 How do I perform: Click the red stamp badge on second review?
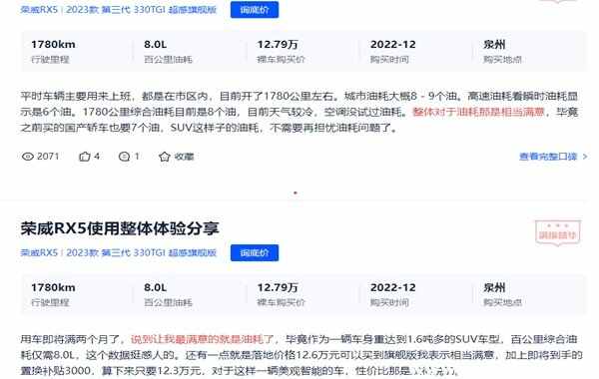[x=558, y=232]
